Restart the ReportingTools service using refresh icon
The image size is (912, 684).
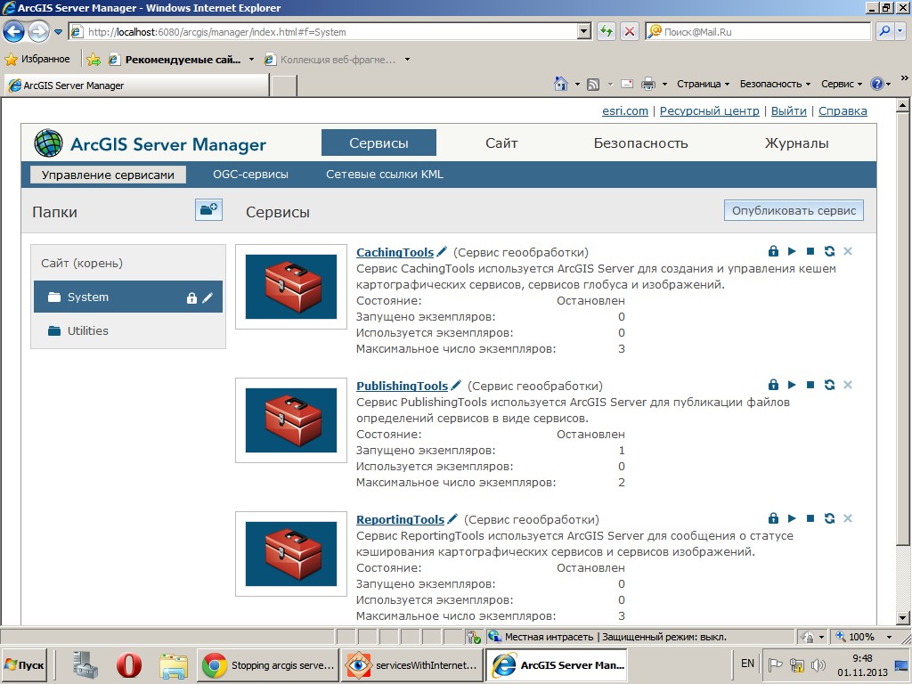coord(829,517)
